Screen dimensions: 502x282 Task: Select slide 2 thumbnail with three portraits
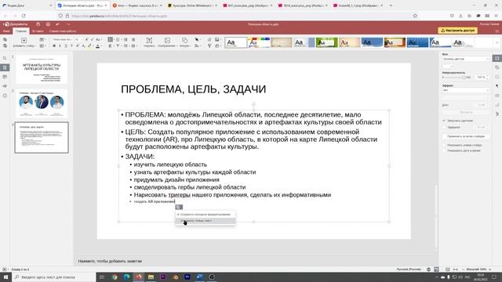[42, 103]
